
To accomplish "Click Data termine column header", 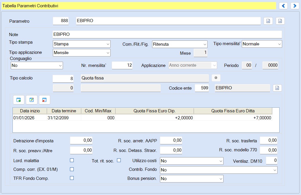I will coord(64,111).
